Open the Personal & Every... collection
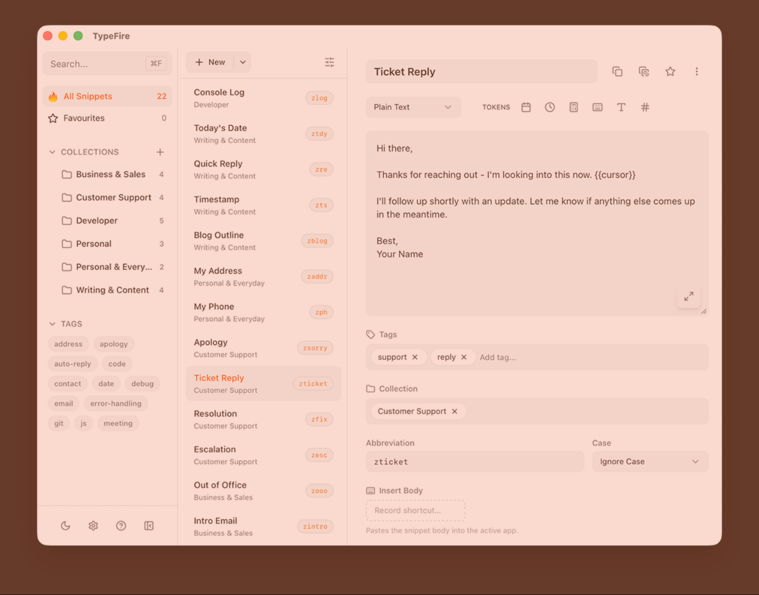 (113, 267)
